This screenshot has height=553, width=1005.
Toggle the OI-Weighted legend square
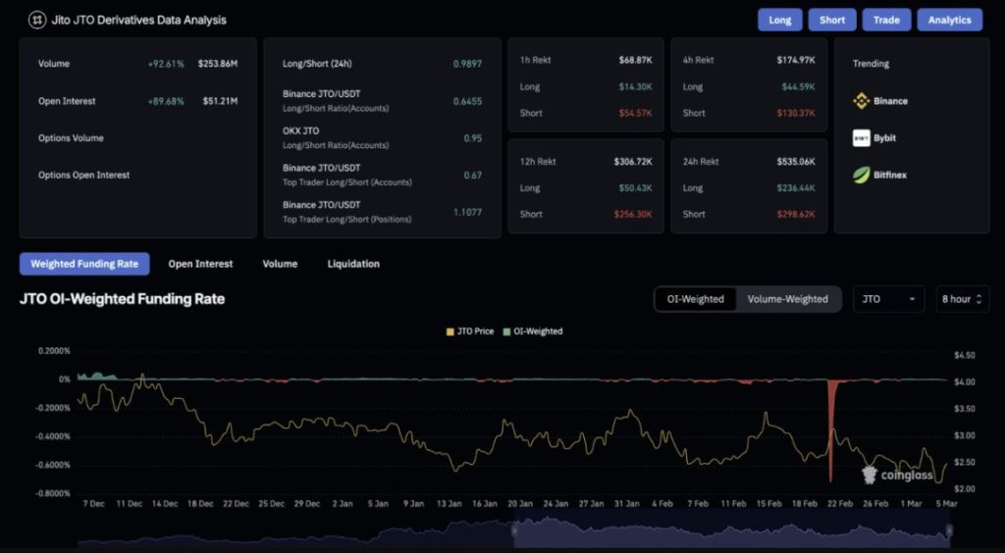(x=506, y=331)
